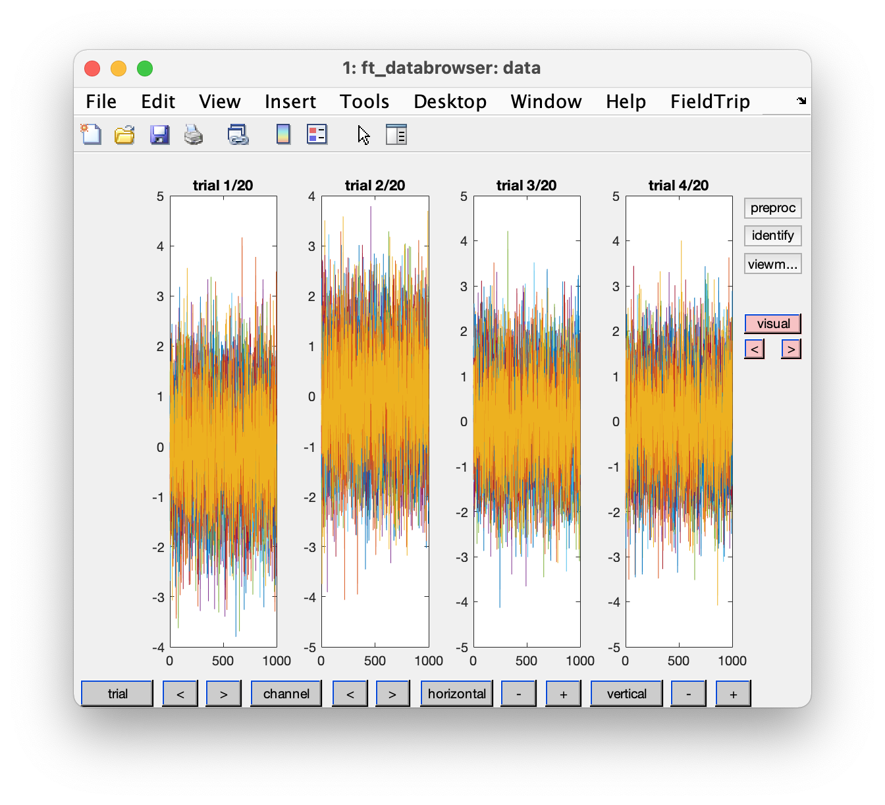Toggle linked plot data
This screenshot has width=885, height=805.
point(238,134)
